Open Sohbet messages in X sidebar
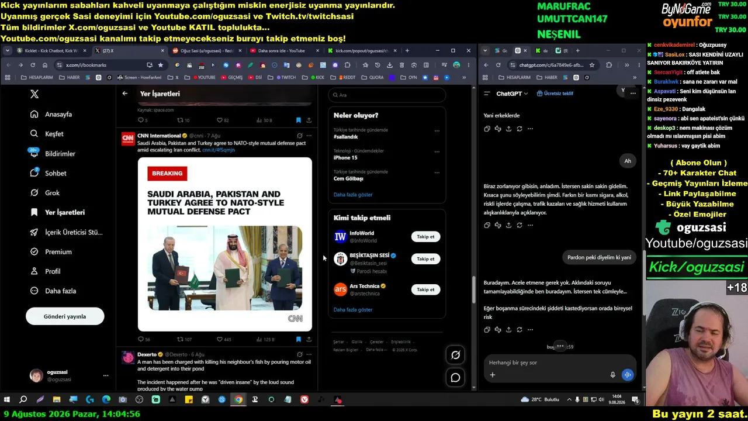748x421 pixels. [49, 173]
